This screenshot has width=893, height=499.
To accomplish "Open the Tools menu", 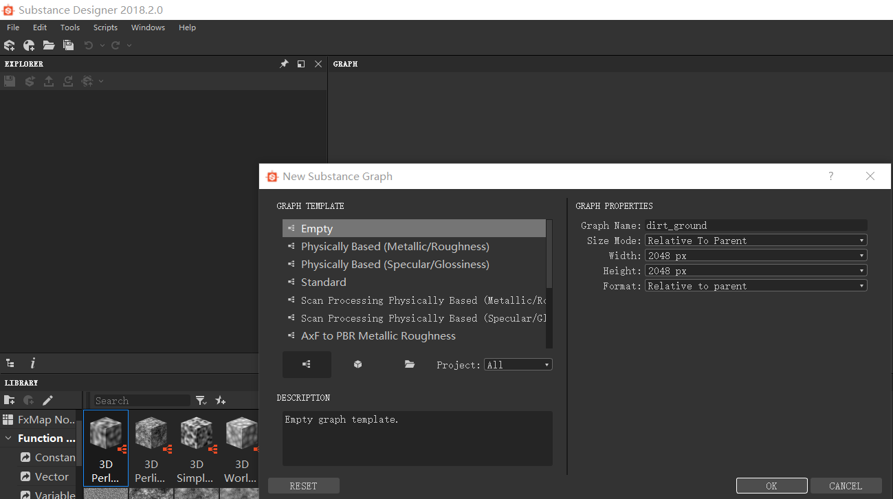I will click(x=70, y=27).
